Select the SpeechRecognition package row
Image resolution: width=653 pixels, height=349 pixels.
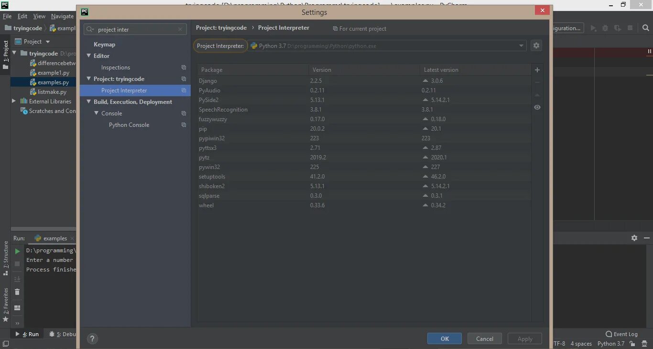click(x=364, y=110)
